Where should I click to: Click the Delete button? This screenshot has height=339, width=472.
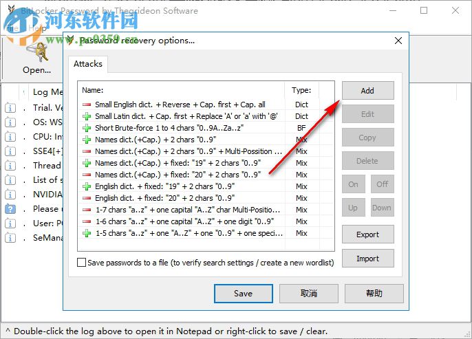pyautogui.click(x=367, y=161)
